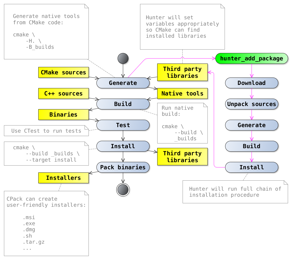Select the Generate activity node
The width and height of the screenshot is (292, 260).
[123, 83]
